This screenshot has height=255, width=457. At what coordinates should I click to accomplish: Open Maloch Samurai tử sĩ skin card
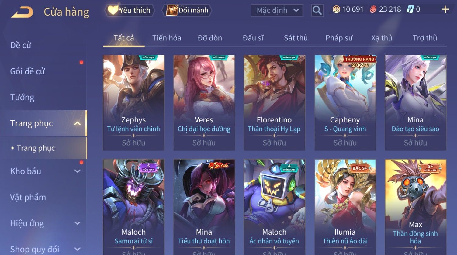134,207
